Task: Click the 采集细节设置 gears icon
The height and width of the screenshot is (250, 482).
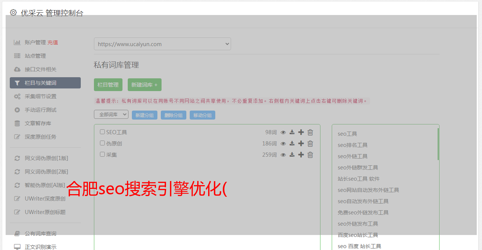Action: click(x=17, y=96)
